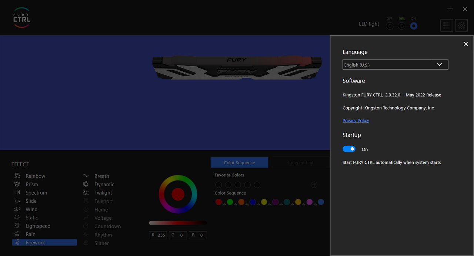The width and height of the screenshot is (474, 256).
Task: Click the Firework effect icon
Action: tap(17, 242)
